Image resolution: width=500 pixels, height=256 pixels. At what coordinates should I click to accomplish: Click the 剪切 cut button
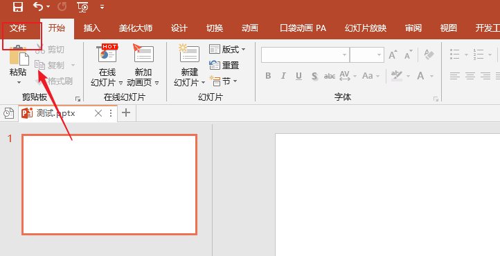coord(50,49)
